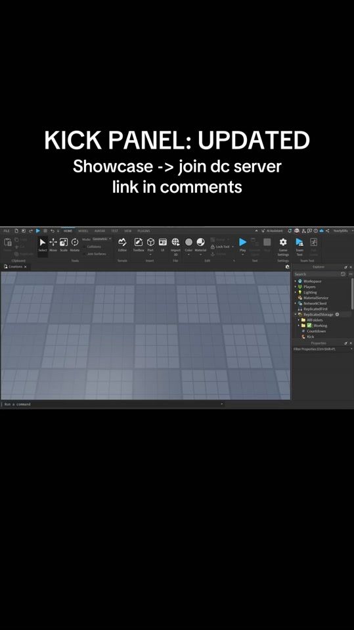354x630 pixels.
Task: Click the Redo arrow in the top bar
Action: pos(30,231)
